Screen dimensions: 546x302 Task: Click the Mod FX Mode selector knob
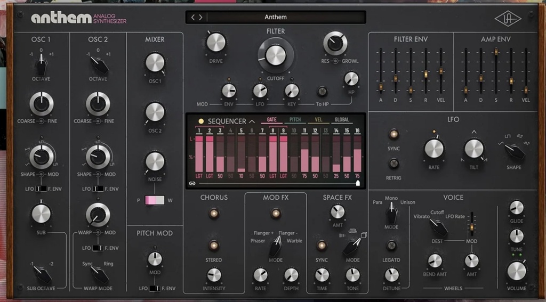276,246
